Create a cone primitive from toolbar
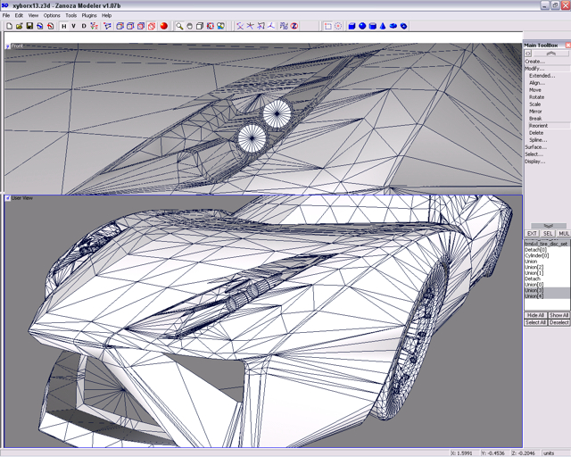Screen dimensions: 571x457 point(383,26)
